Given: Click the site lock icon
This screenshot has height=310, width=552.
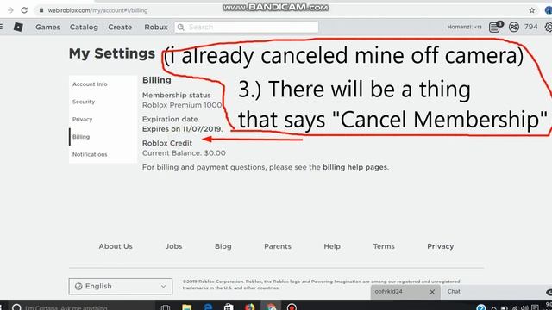Looking at the screenshot, I should pyautogui.click(x=41, y=10).
